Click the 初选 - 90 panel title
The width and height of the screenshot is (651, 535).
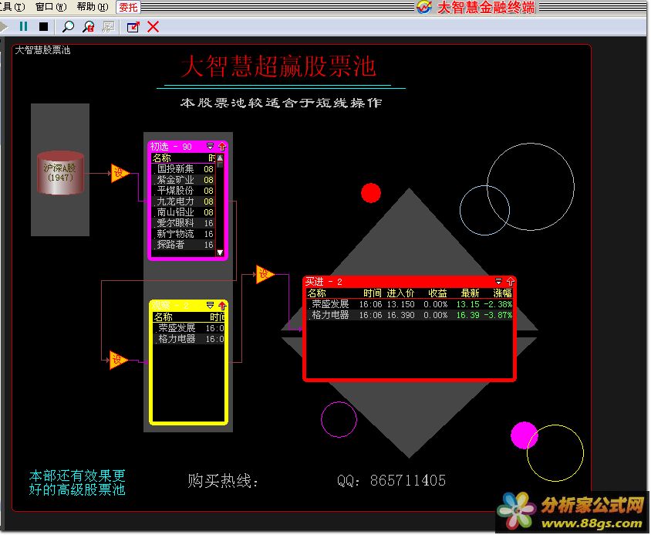click(170, 147)
